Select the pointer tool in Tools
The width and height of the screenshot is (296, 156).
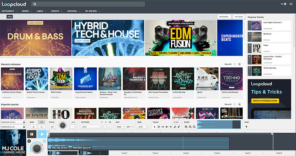point(155,127)
